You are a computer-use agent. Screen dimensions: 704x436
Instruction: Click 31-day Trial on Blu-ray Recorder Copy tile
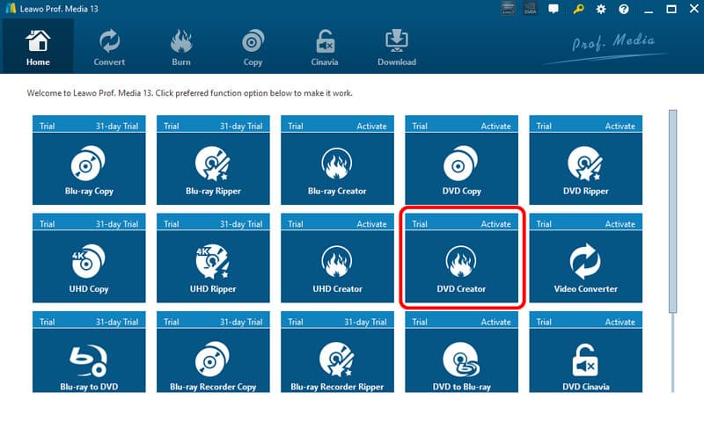click(x=241, y=322)
